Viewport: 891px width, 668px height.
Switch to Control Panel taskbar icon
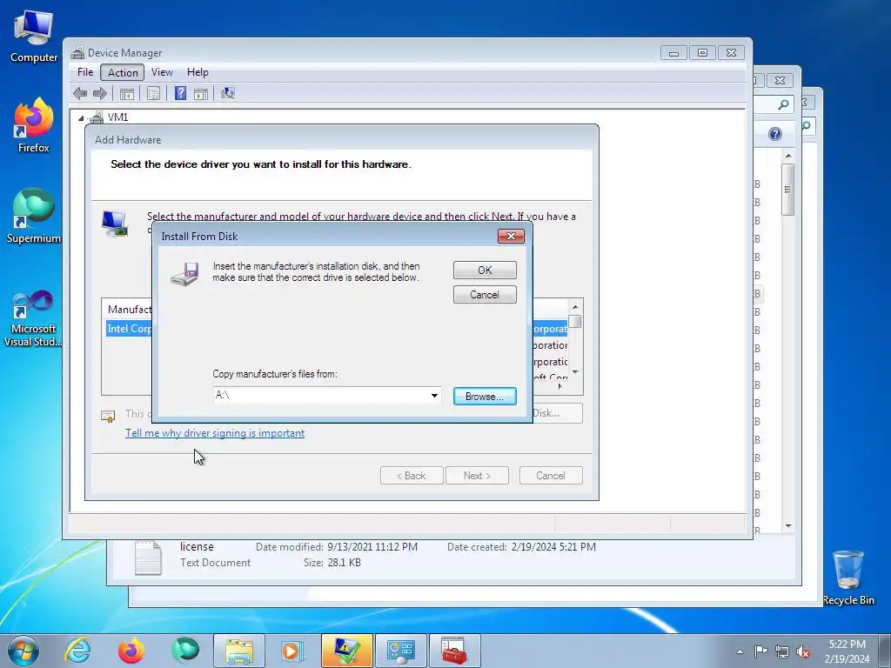point(400,651)
